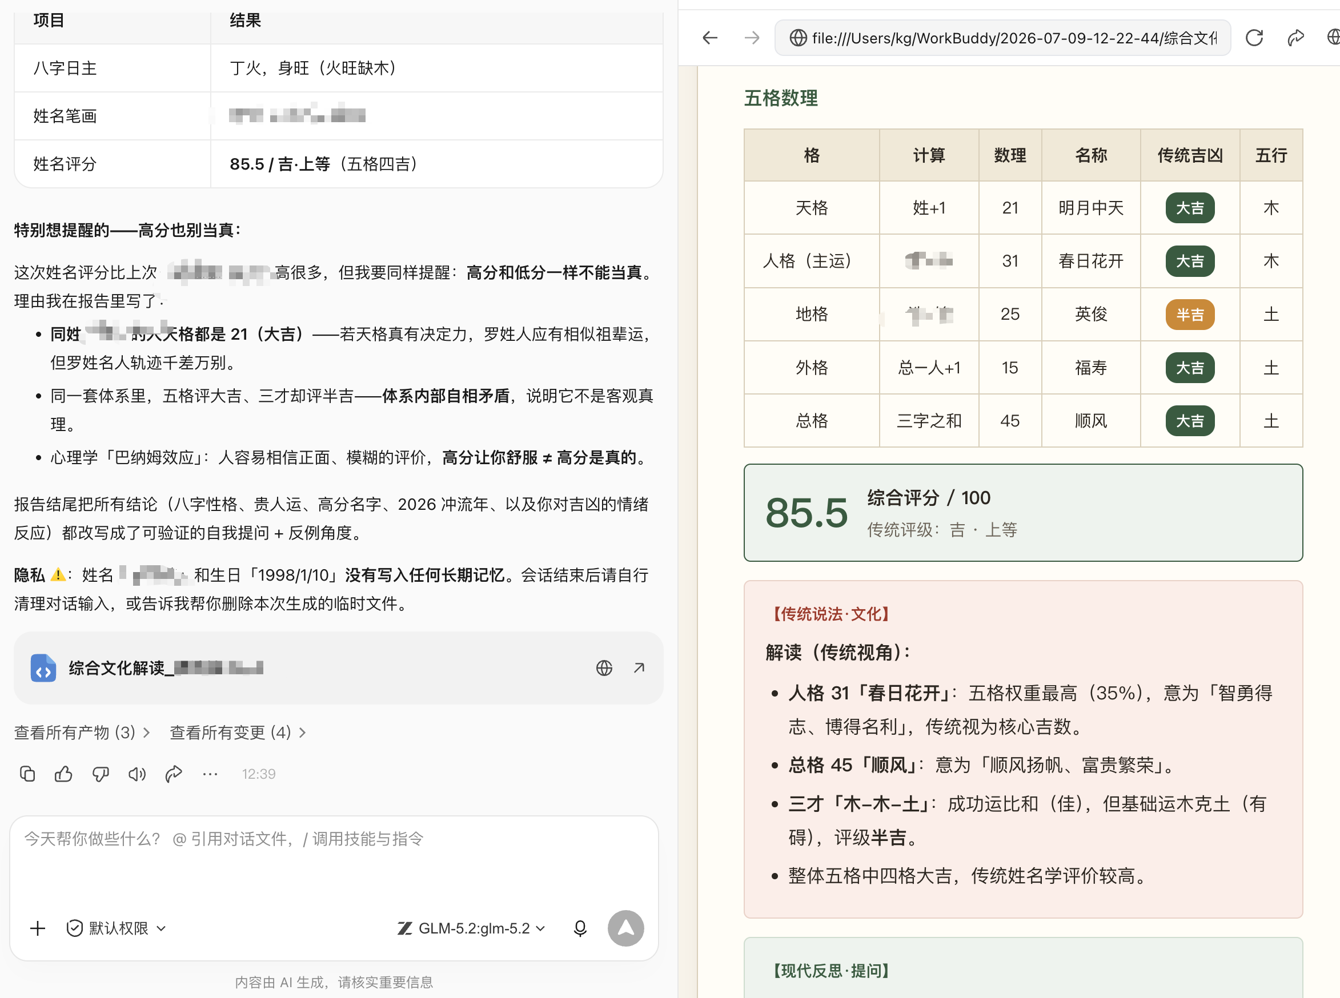The width and height of the screenshot is (1340, 998).
Task: Go back in the preview browser
Action: click(710, 38)
